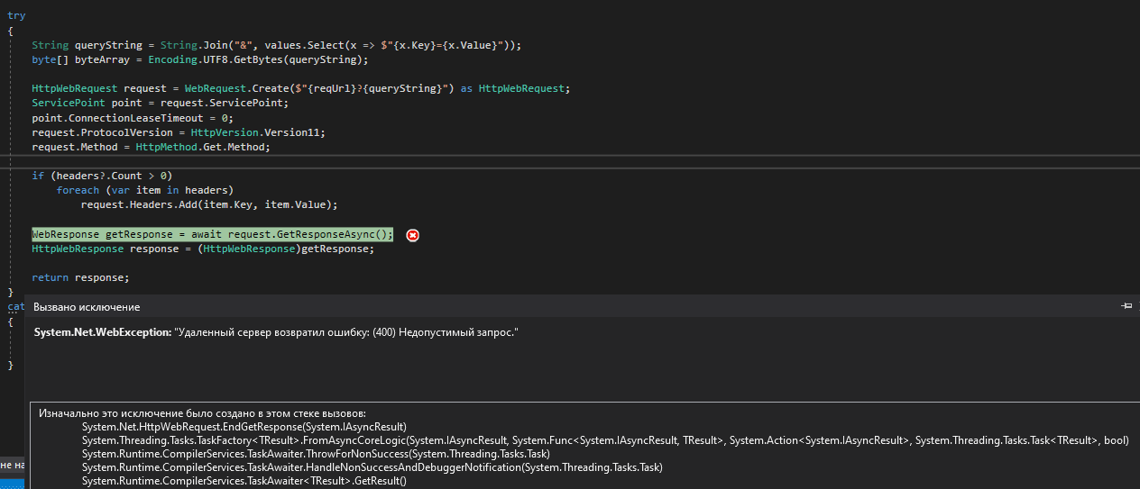
Task: Click the 'HttpWebRequest.EndGetResponse' stack frame
Action: pos(244,426)
